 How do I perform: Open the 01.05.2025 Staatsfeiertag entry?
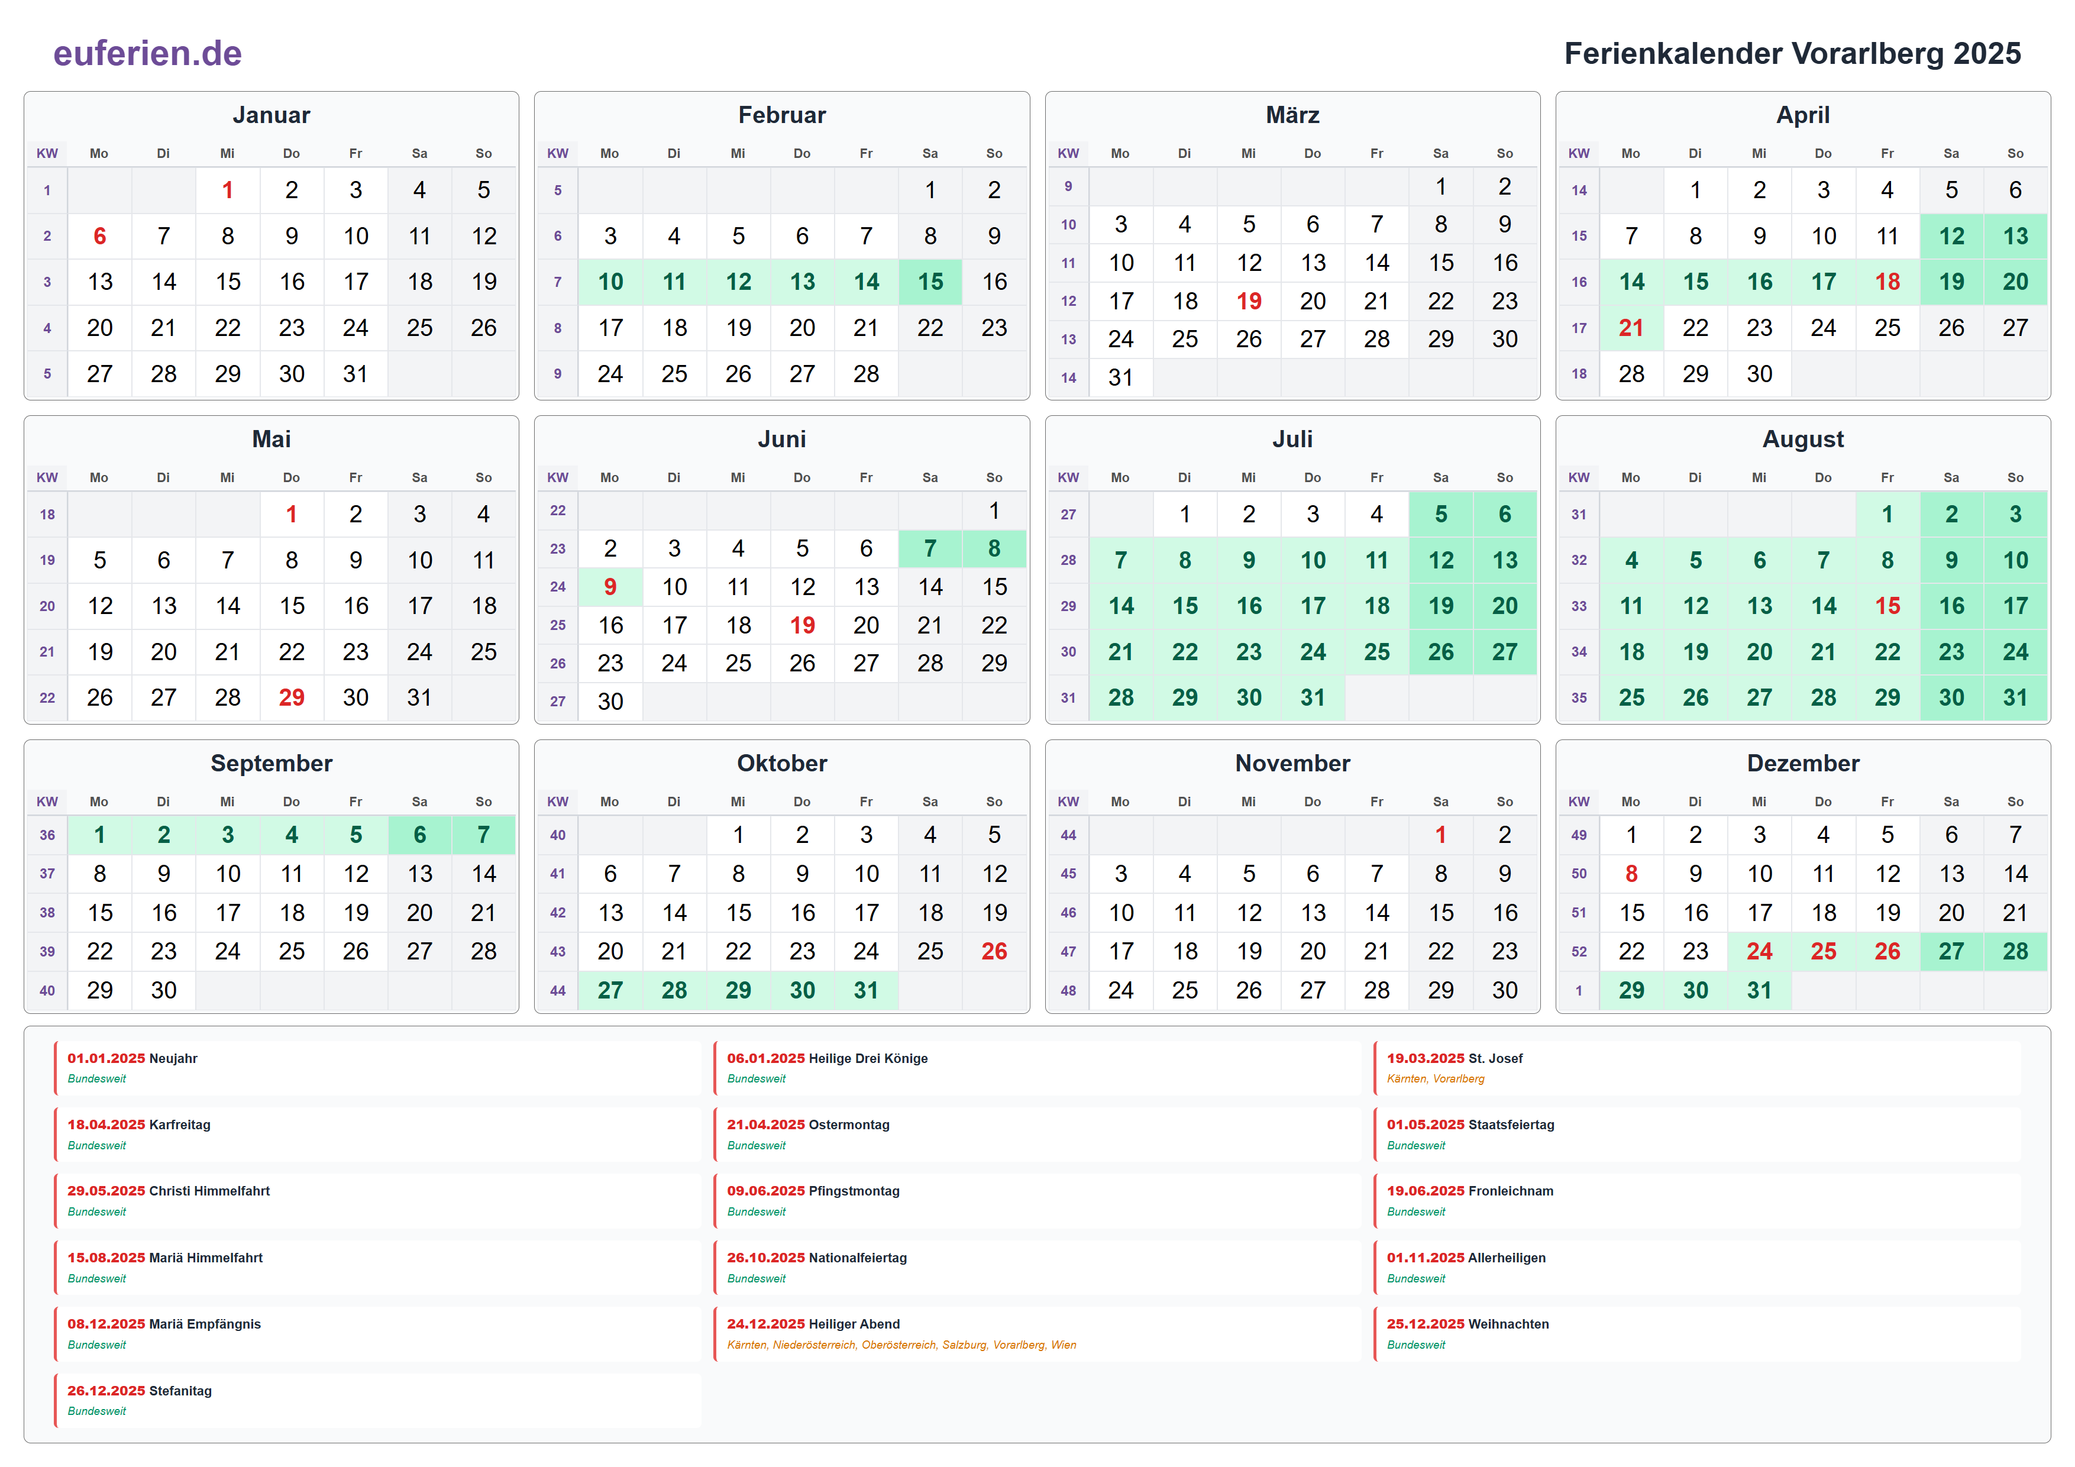tap(1697, 1135)
